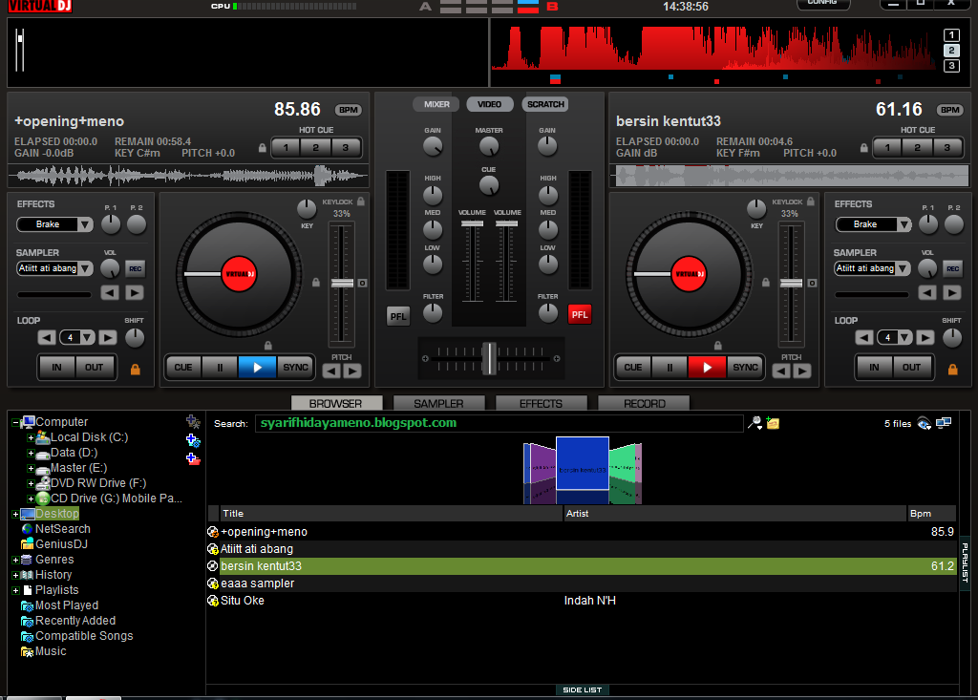Click the crossfader handle
The width and height of the screenshot is (978, 700).
click(x=490, y=358)
